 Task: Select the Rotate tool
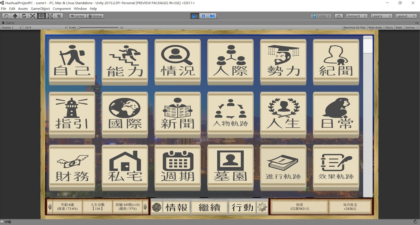(x=24, y=16)
